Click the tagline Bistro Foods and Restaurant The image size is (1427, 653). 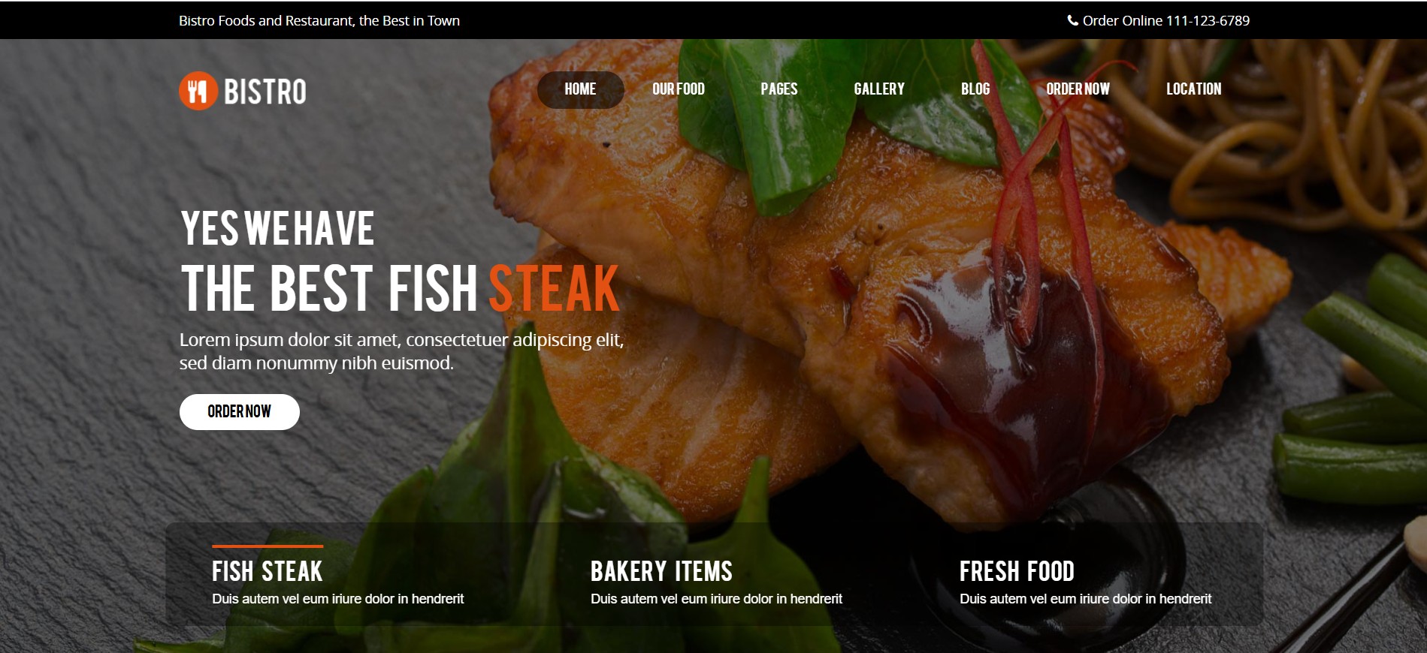point(319,20)
